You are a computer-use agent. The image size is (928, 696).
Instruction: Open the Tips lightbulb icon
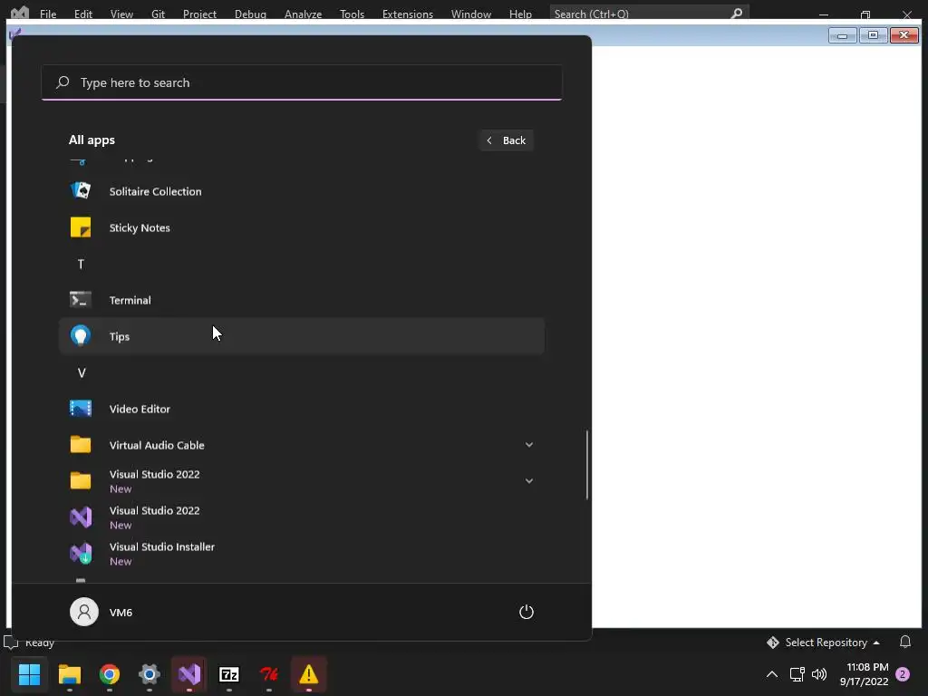(x=81, y=335)
